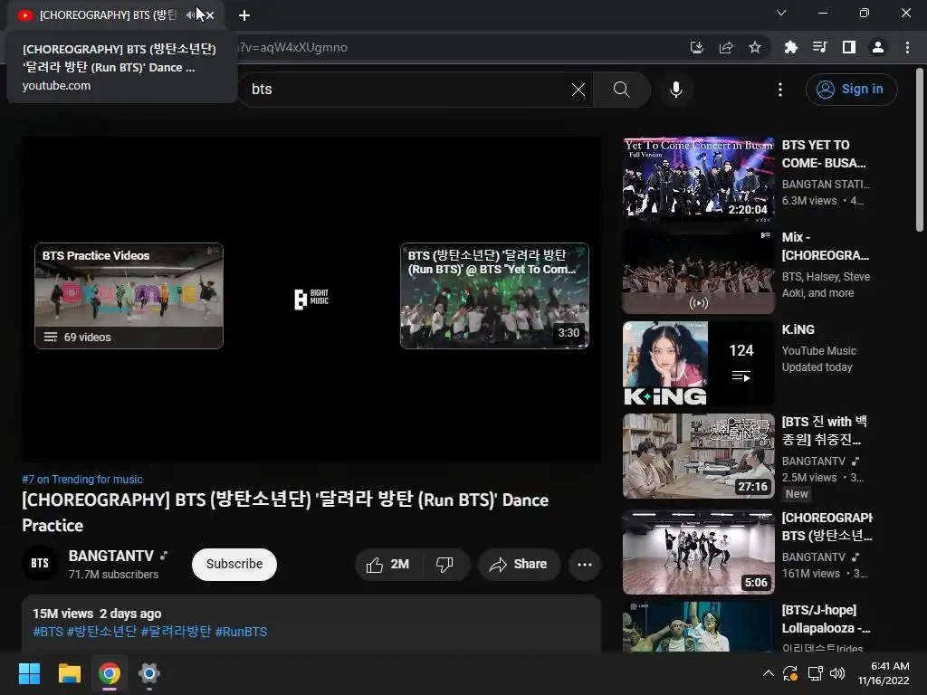Open Yet To Come Concert in Busan thumbnail
Viewport: 927px width, 695px height.
point(698,179)
